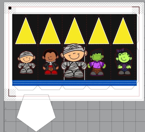Click the yellow triangle above the vampire

[x=50, y=33]
